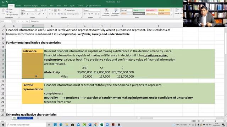Center the cell text horizontally
227x127 pixels.
click(x=52, y=14)
